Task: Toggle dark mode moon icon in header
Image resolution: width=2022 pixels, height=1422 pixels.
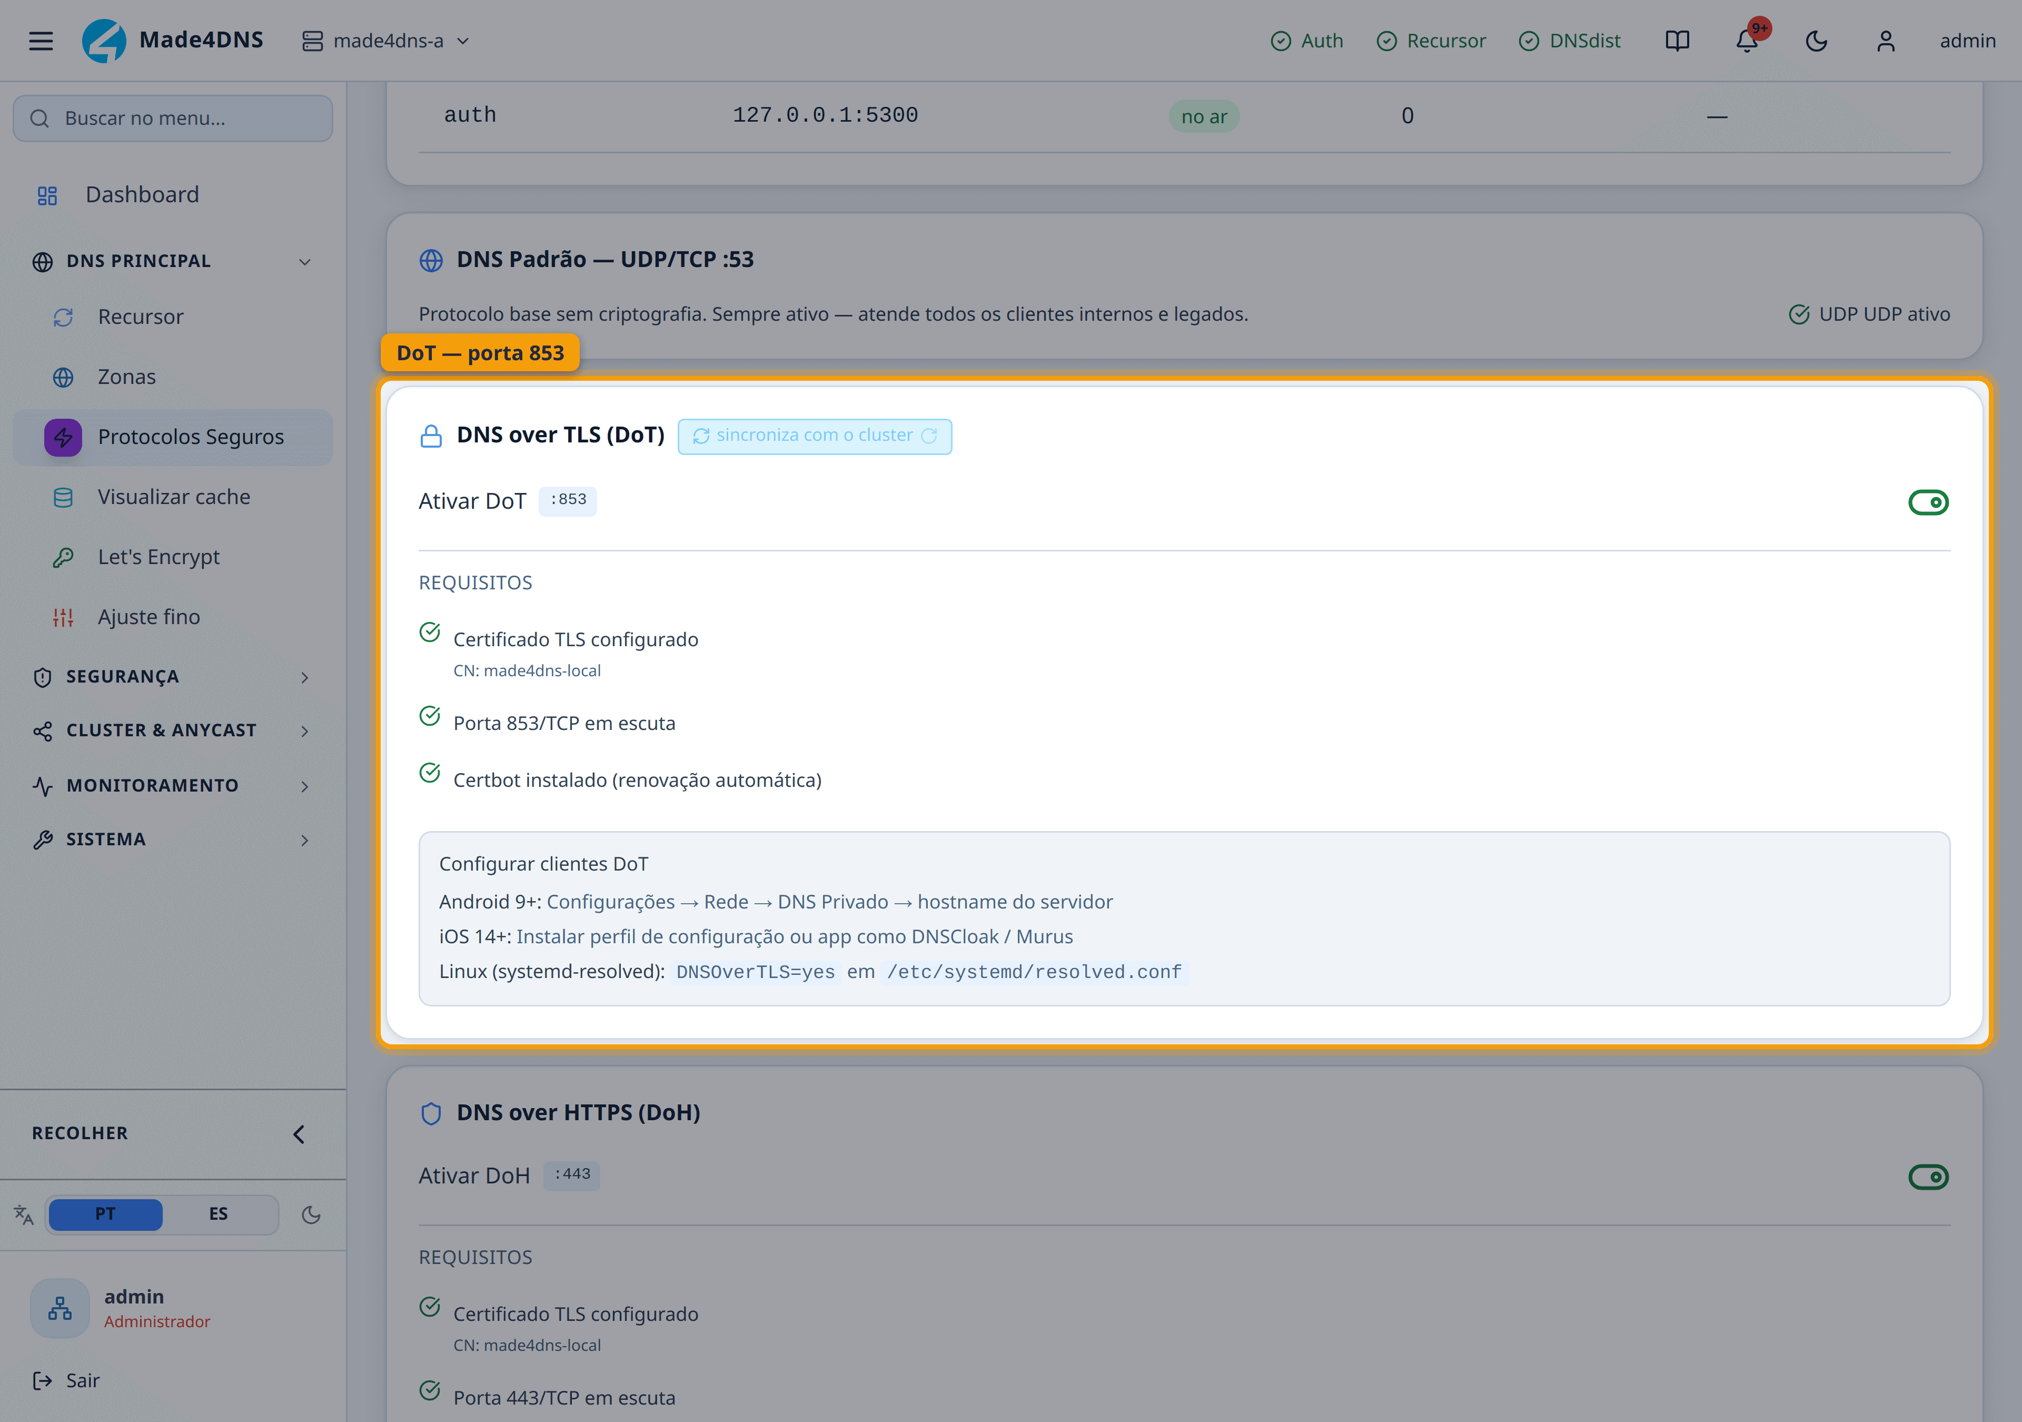Action: [1816, 41]
